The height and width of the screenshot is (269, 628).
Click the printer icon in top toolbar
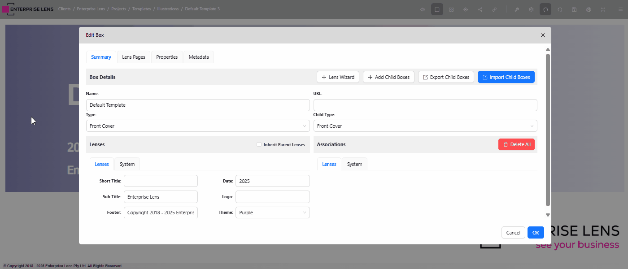(589, 9)
